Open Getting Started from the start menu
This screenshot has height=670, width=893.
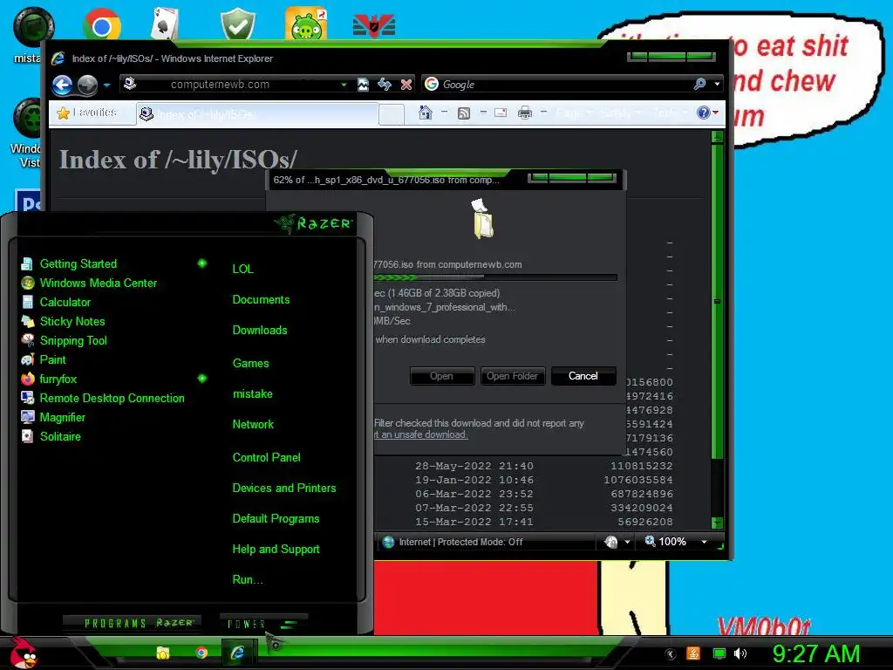coord(78,263)
